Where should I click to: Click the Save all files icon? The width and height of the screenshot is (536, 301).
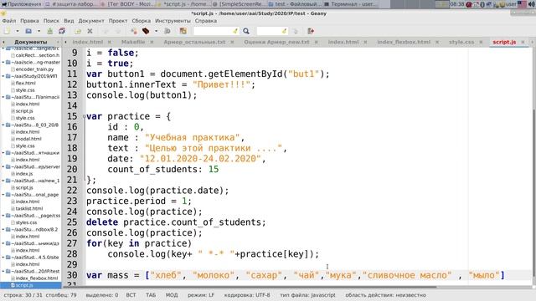coord(62,31)
